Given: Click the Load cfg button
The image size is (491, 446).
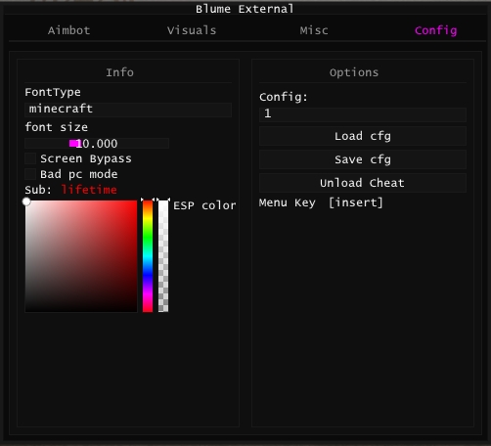Looking at the screenshot, I should [363, 136].
